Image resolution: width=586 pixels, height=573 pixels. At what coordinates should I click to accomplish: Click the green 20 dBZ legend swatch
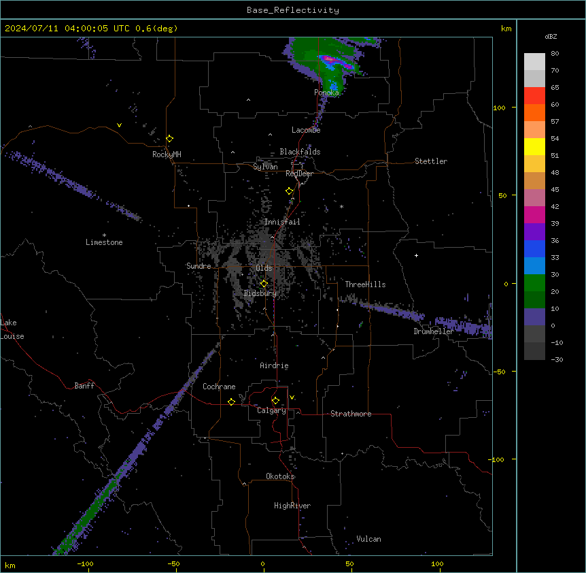(534, 283)
